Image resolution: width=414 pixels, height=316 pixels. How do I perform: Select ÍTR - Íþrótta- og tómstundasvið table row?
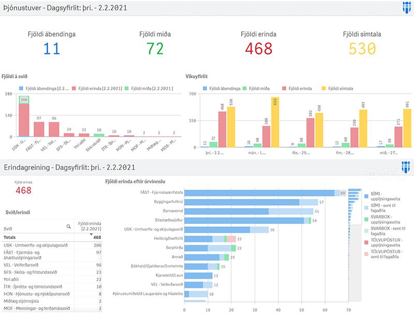[52, 286]
